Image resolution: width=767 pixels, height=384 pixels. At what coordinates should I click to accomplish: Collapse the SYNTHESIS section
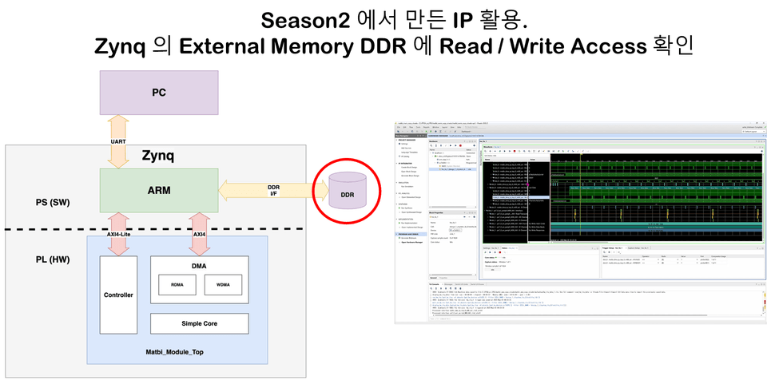(397, 204)
